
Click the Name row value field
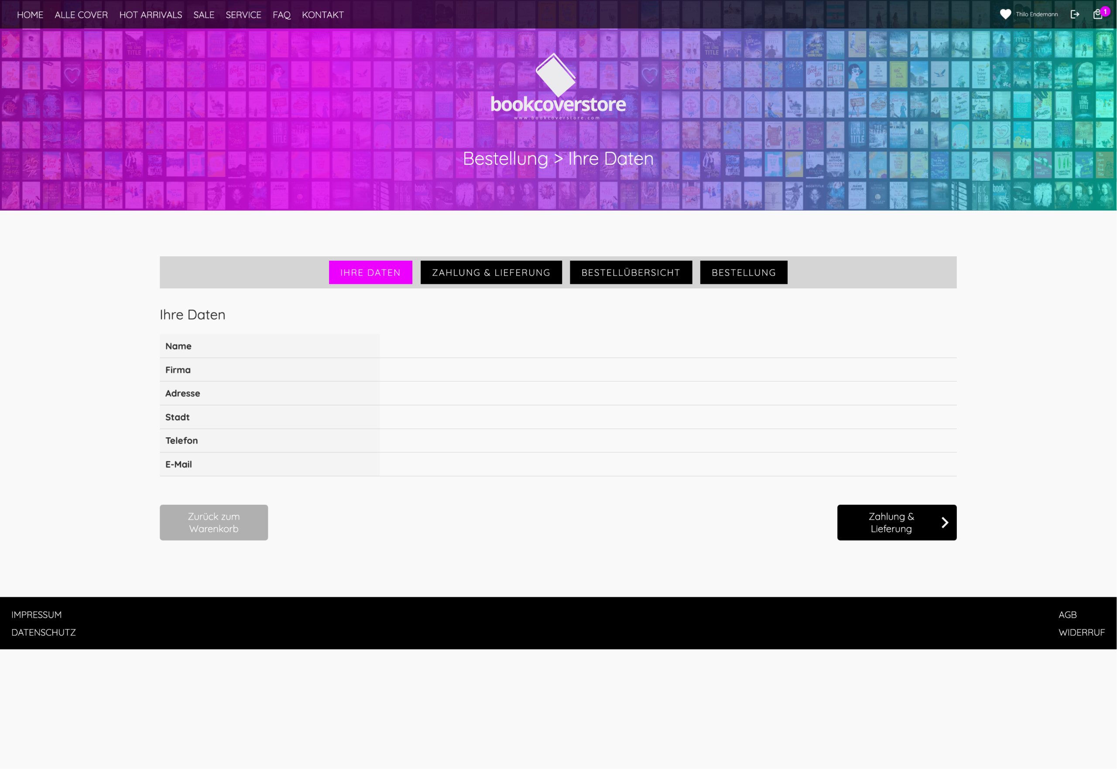tap(668, 346)
